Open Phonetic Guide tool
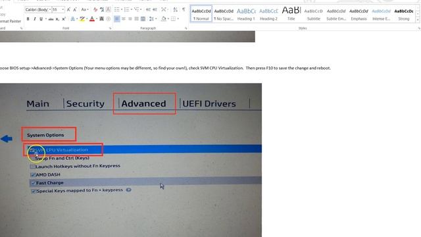The image size is (421, 237). click(102, 10)
